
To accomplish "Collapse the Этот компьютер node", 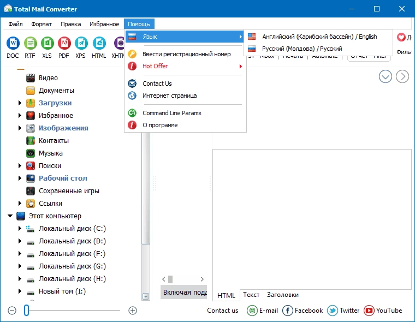I will pyautogui.click(x=10, y=216).
